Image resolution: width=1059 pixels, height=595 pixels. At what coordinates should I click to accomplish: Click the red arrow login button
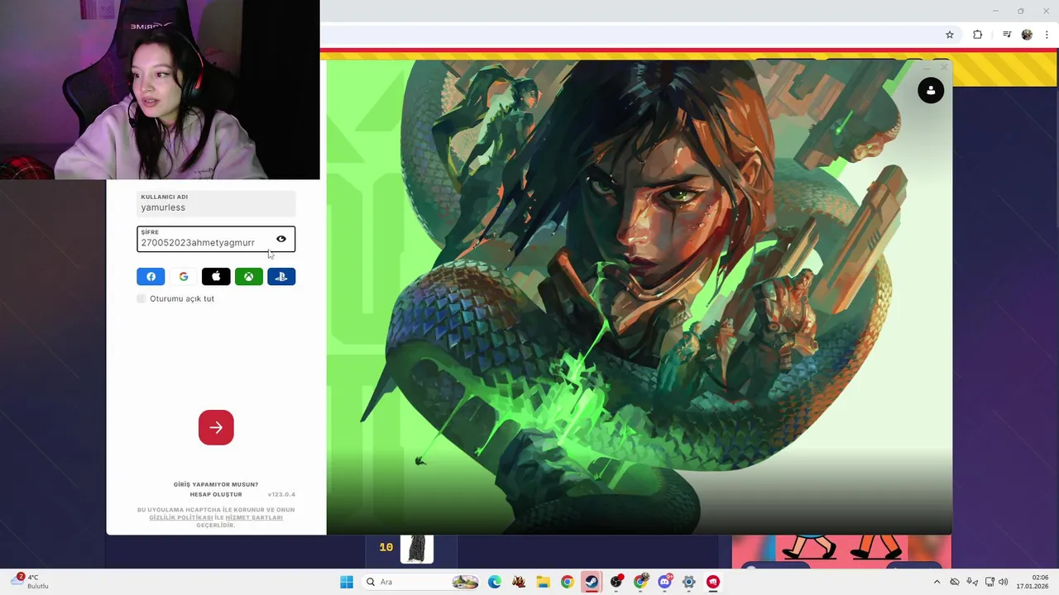tap(216, 427)
